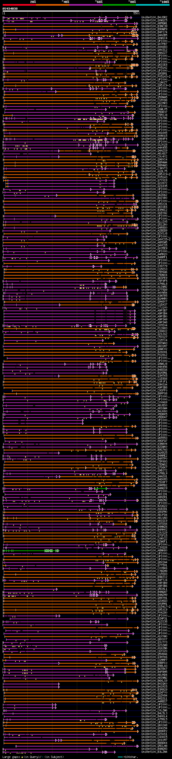This screenshot has height=759, width=172.
Task: Click the UniRef100_C7BGM9 label
Action: (154, 571)
